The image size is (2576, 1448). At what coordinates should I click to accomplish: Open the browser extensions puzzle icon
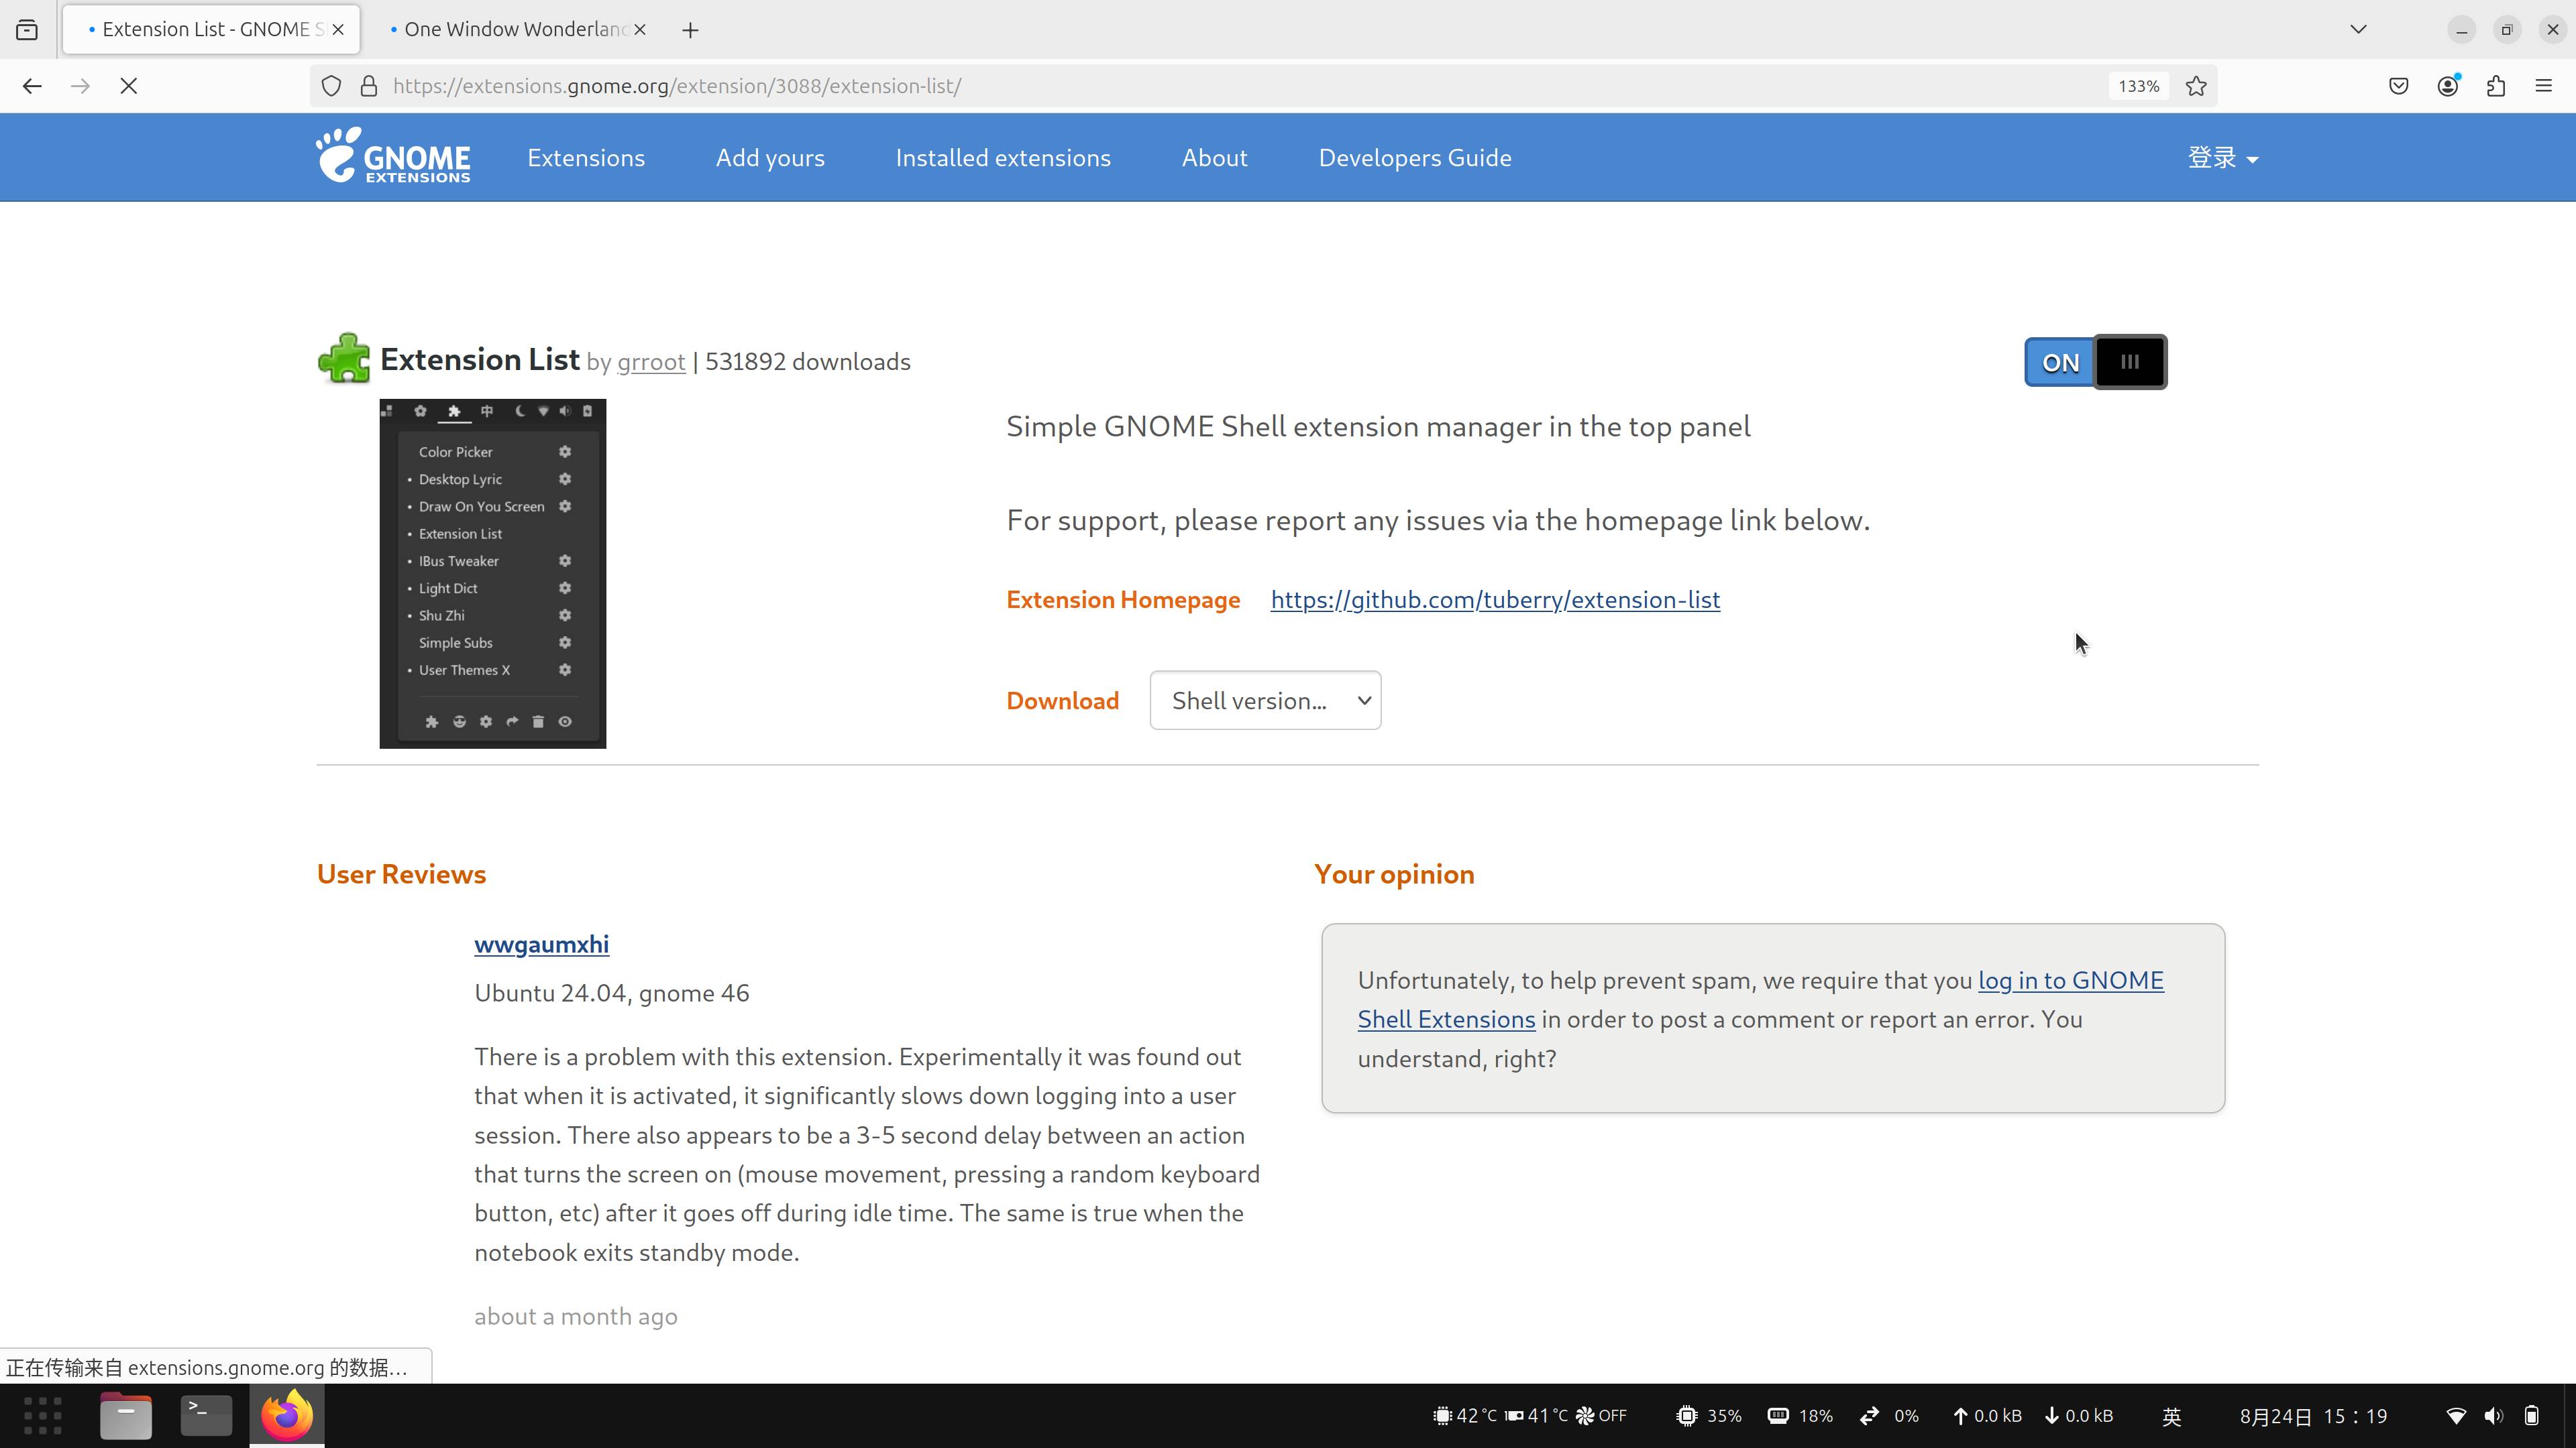2496,86
